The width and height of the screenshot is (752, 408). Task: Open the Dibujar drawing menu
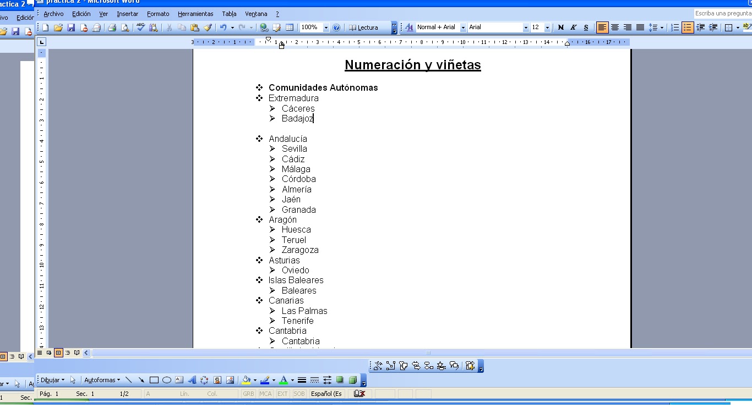tap(52, 380)
